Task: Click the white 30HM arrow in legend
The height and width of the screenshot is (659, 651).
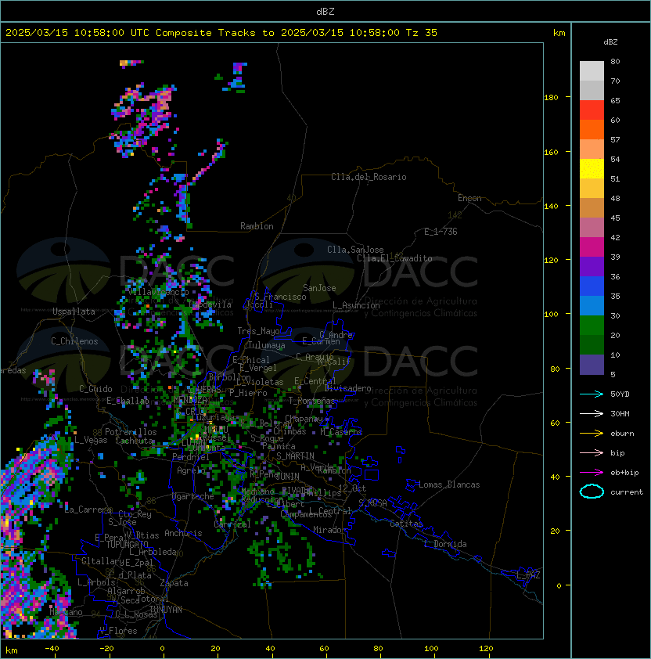Action: pos(592,414)
